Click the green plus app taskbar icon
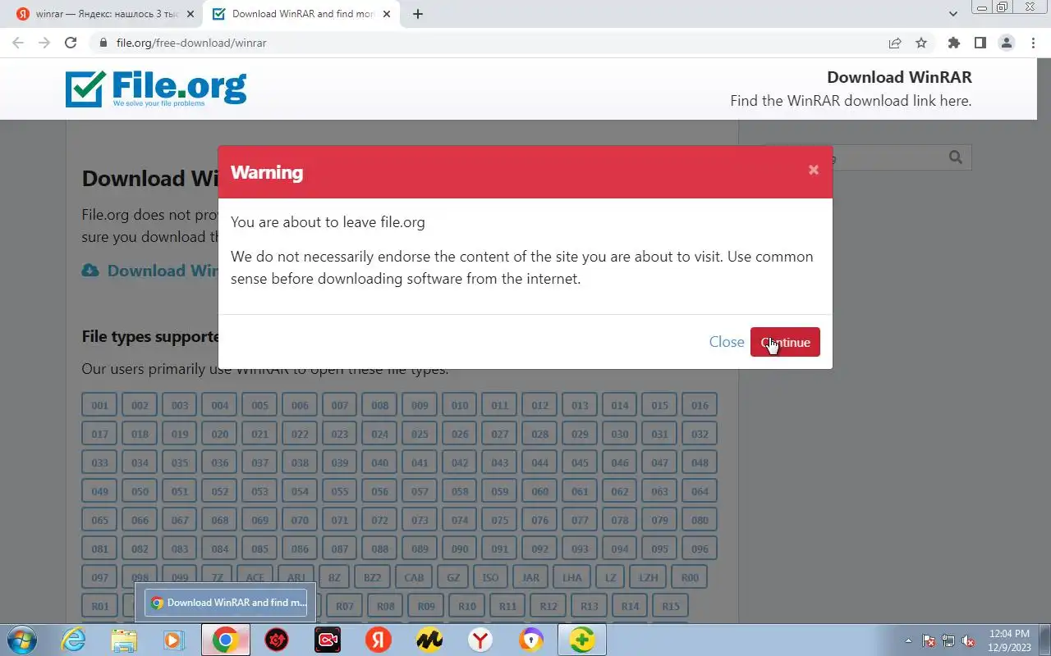The width and height of the screenshot is (1051, 656). (582, 640)
